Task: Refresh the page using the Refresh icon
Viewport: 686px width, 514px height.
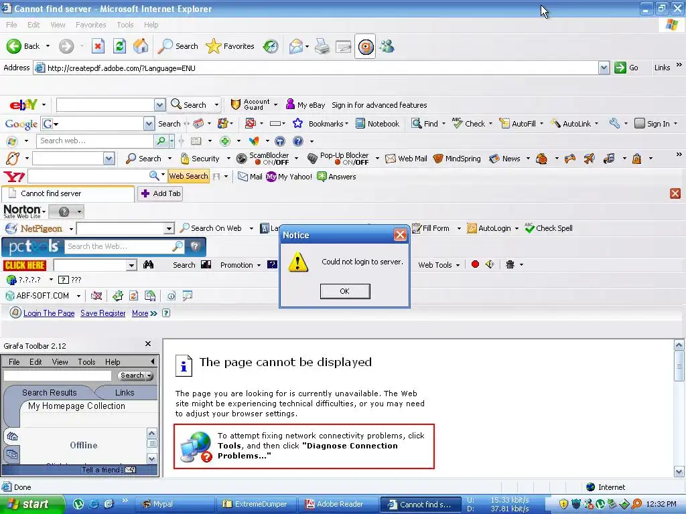Action: [119, 46]
